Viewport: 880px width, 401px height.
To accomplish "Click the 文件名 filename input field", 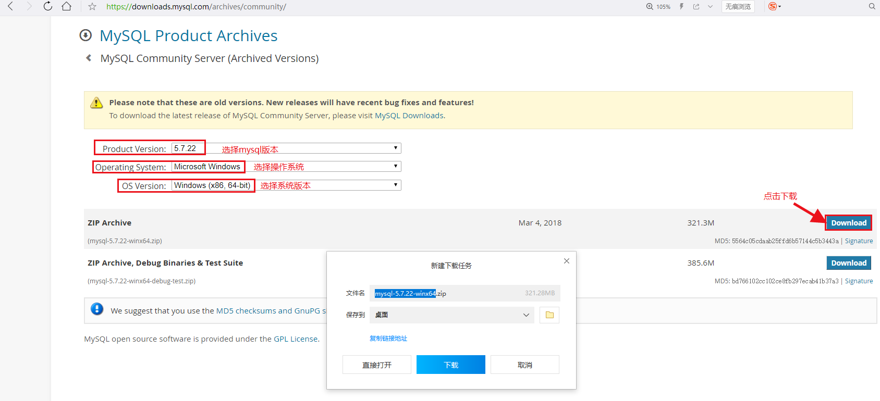I will [x=465, y=293].
